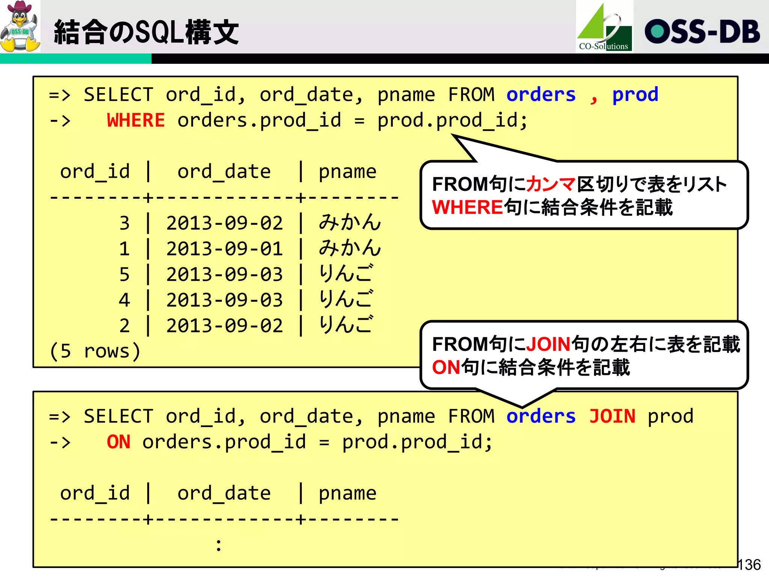The image size is (769, 577).
Task: Click blue 'orders' in the bottom query
Action: tap(541, 417)
